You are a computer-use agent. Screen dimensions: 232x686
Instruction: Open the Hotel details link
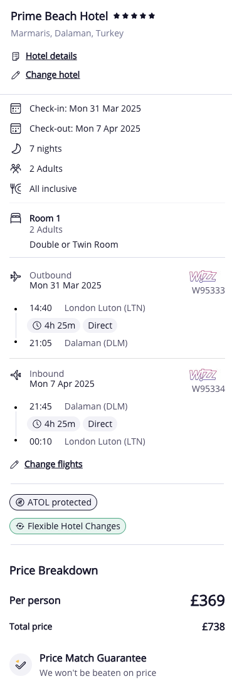point(51,56)
